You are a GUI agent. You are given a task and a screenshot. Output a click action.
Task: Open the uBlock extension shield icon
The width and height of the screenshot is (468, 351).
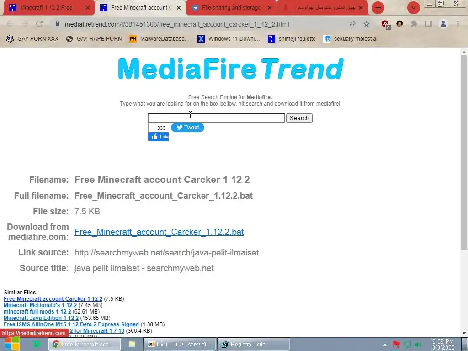point(385,25)
